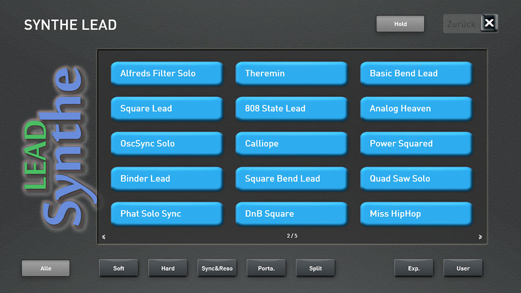The height and width of the screenshot is (293, 521).
Task: Show Sync&Reso sounds
Action: 217,268
